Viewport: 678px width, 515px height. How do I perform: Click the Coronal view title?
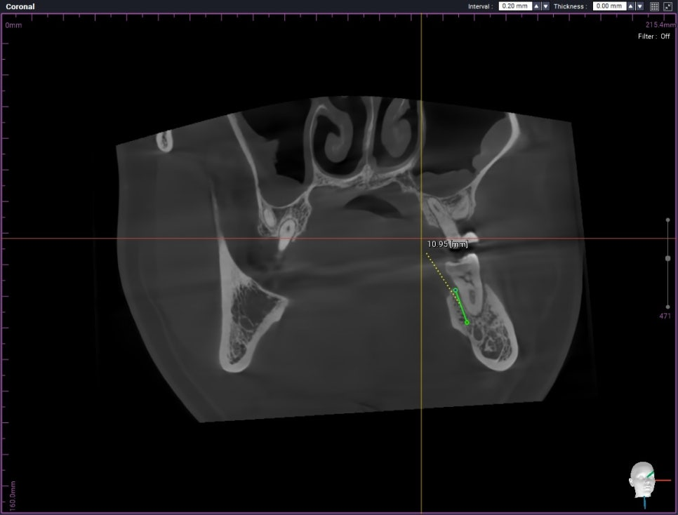tap(20, 6)
